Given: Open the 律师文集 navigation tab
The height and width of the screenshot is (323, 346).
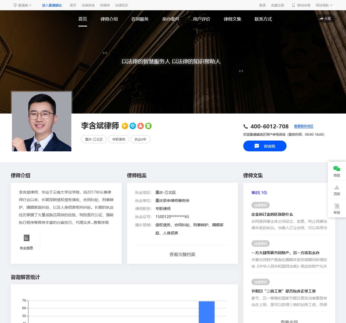Looking at the screenshot, I should [x=232, y=19].
